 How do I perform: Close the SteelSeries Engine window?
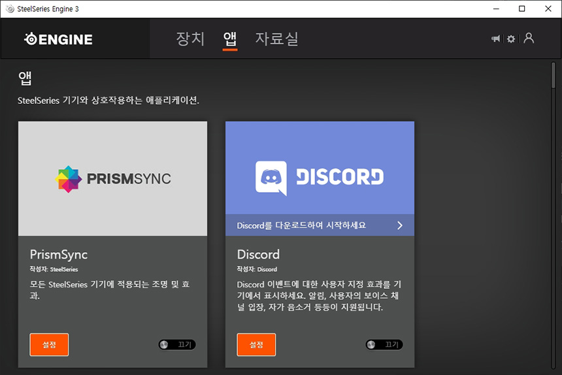click(548, 9)
